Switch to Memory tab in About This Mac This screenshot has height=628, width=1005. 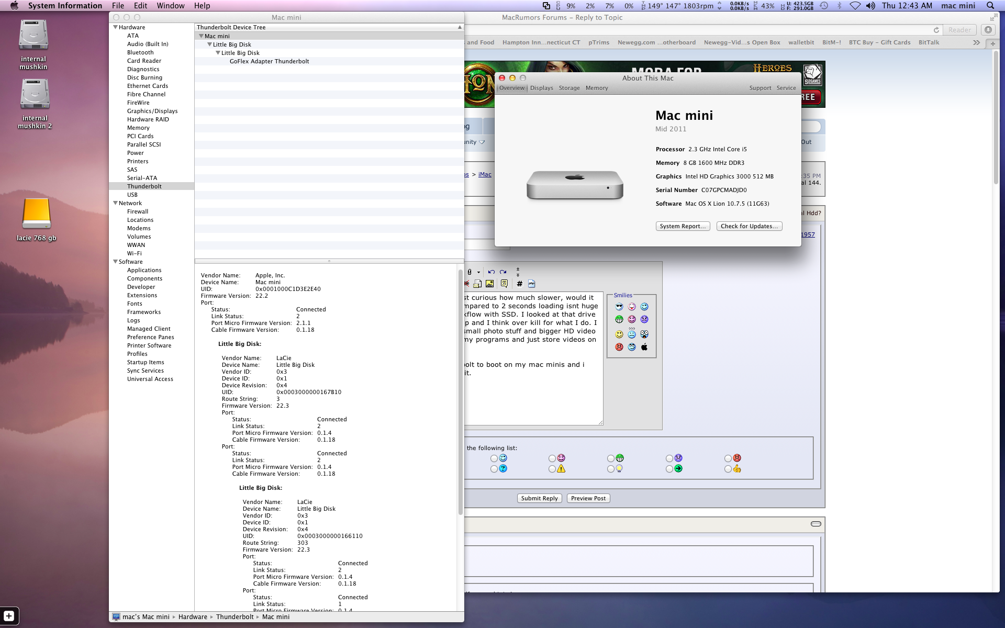point(597,88)
